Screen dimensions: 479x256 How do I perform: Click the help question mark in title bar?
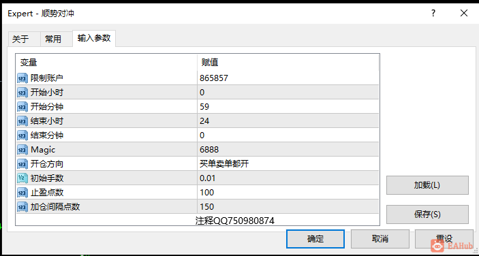coord(433,13)
